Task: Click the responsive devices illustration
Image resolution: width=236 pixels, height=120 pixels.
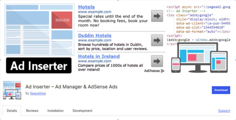Action: [199, 58]
